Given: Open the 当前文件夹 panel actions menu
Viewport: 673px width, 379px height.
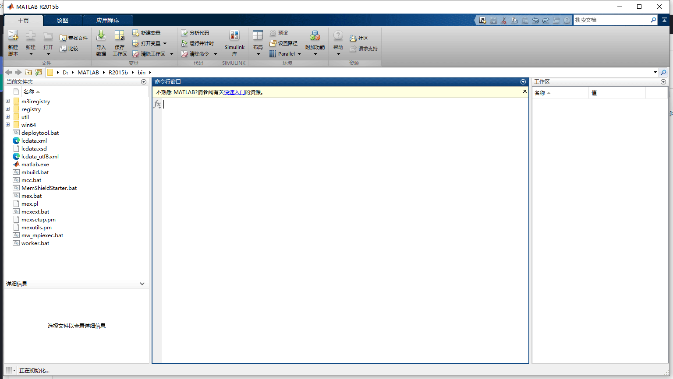Looking at the screenshot, I should coord(144,82).
